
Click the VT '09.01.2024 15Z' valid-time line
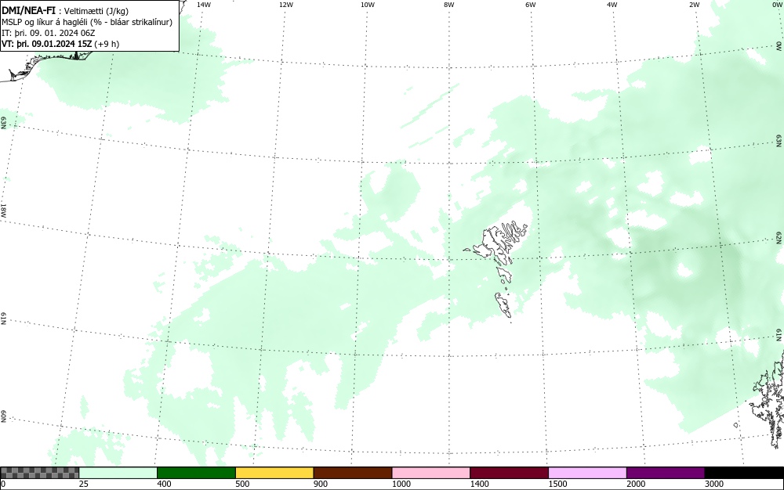click(x=60, y=44)
